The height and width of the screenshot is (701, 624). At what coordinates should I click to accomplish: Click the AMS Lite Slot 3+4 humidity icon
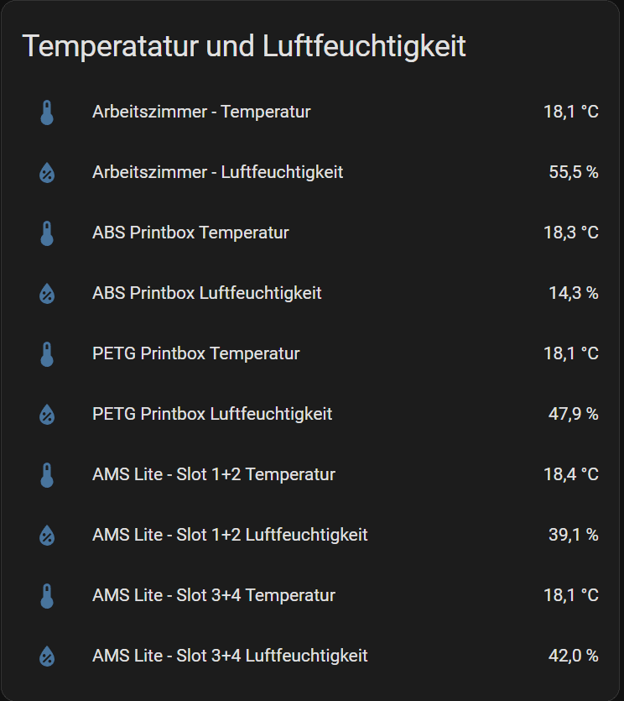[47, 657]
